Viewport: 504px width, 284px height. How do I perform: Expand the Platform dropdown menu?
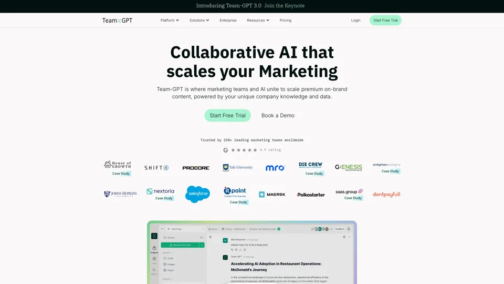[170, 21]
